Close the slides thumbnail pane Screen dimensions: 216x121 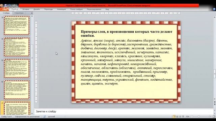pos(32,13)
